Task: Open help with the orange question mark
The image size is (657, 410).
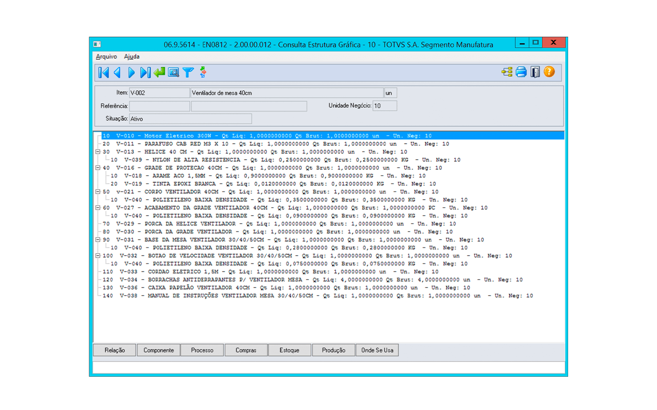Action: tap(549, 72)
